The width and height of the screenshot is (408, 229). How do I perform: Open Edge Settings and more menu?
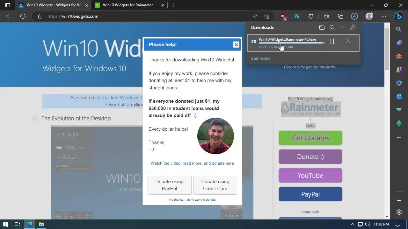coord(384,16)
